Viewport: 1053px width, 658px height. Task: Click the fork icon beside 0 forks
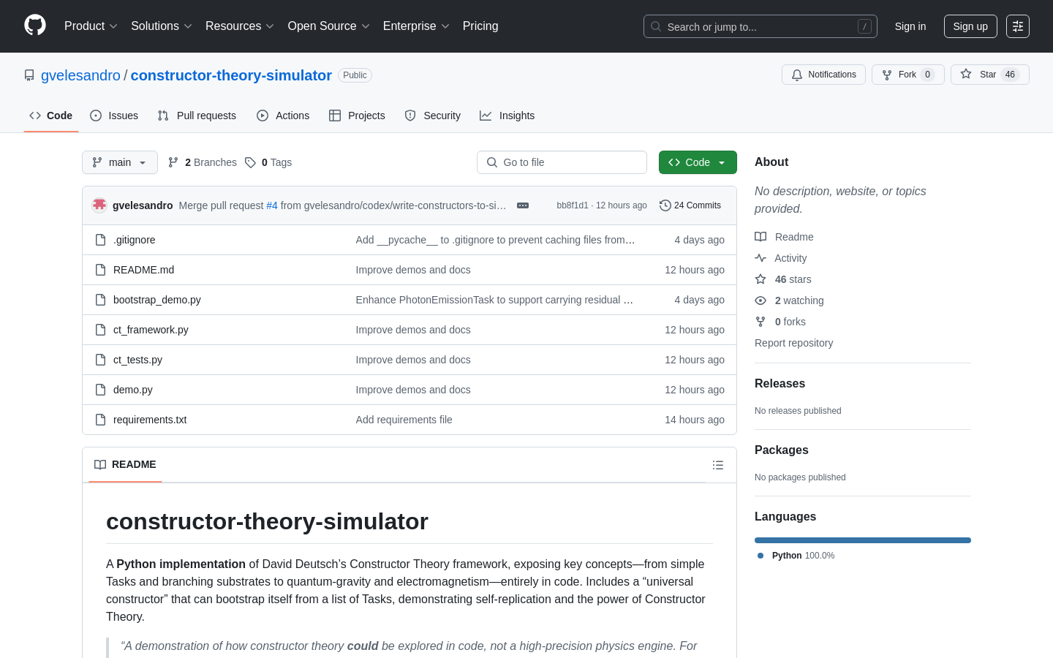[760, 322]
